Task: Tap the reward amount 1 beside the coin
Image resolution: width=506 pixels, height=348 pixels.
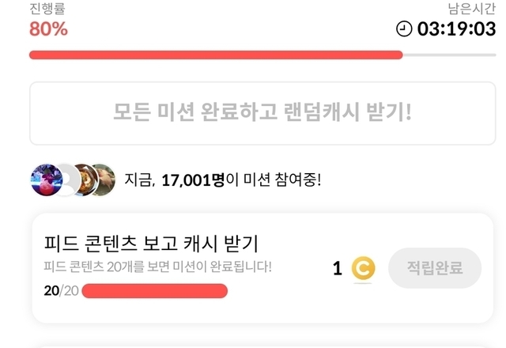Action: click(338, 269)
